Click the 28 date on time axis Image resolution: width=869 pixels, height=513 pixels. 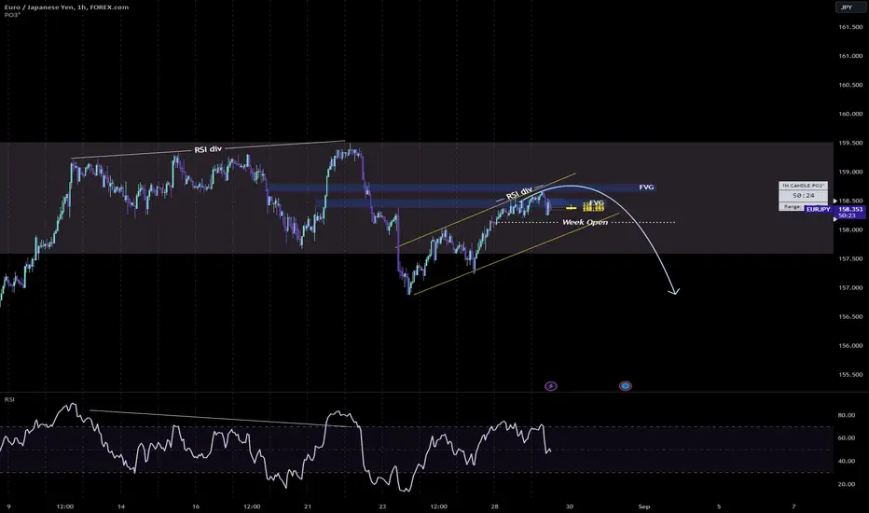tap(494, 506)
